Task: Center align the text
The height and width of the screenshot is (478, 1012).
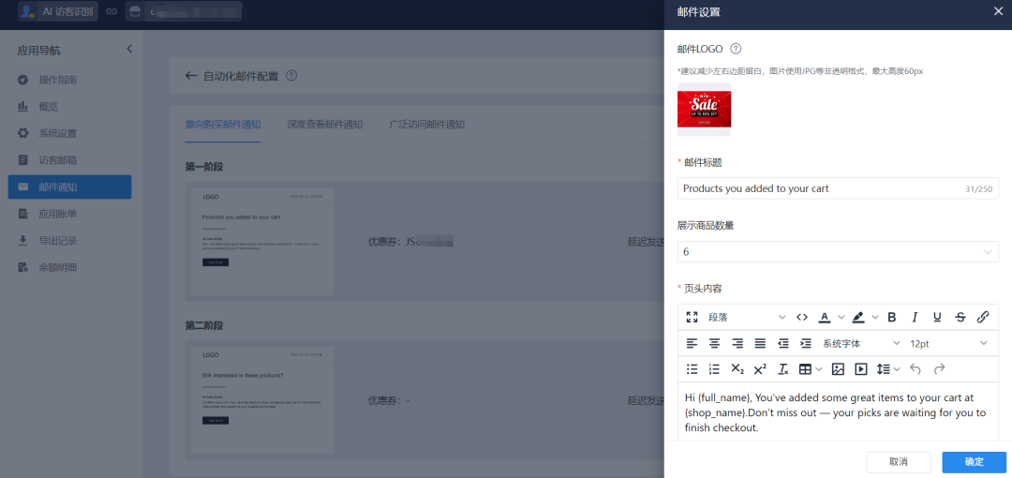Action: point(714,344)
